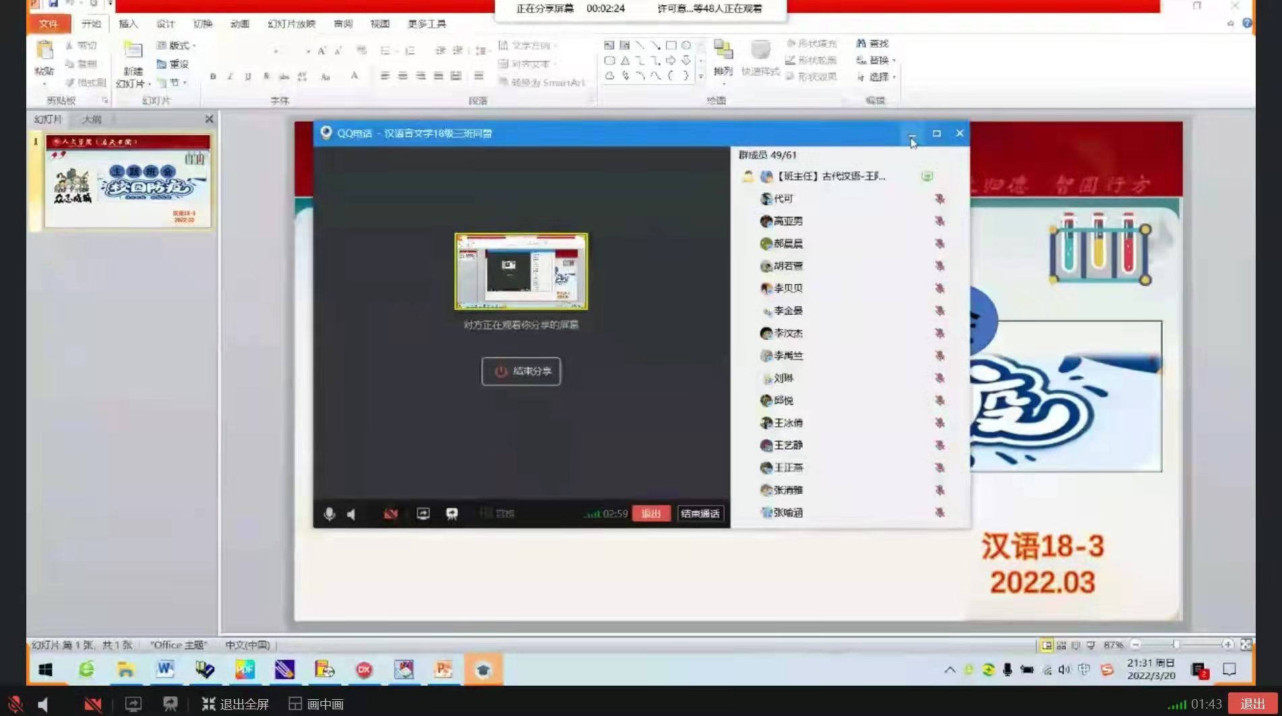Switch to the Slide Show (幻灯片放映) tab
1282x716 pixels.
(x=291, y=24)
